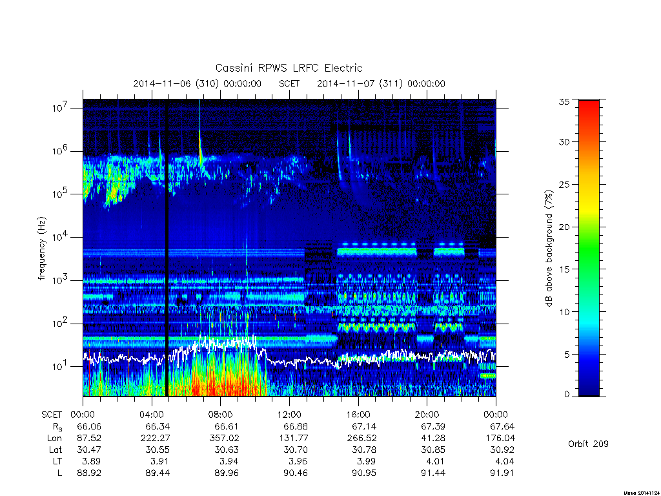Click the "Lat" row label

click(56, 449)
